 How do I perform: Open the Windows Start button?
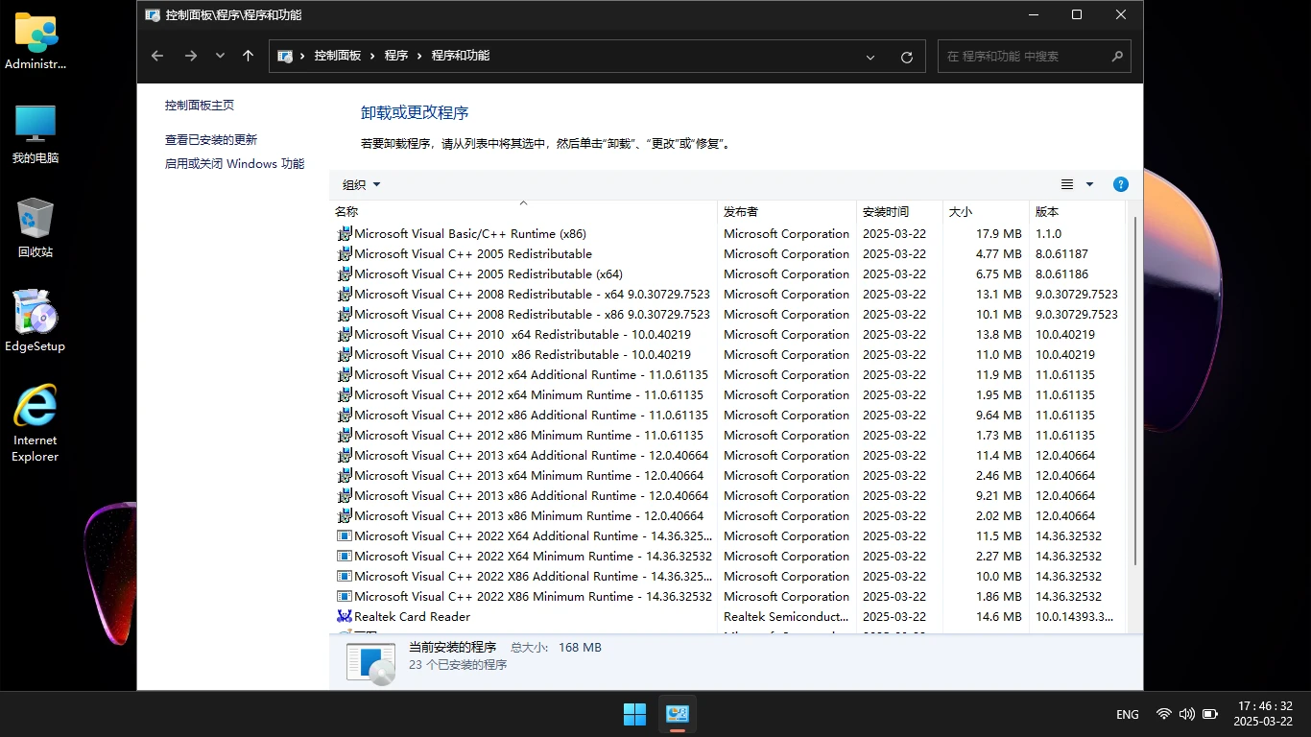634,714
